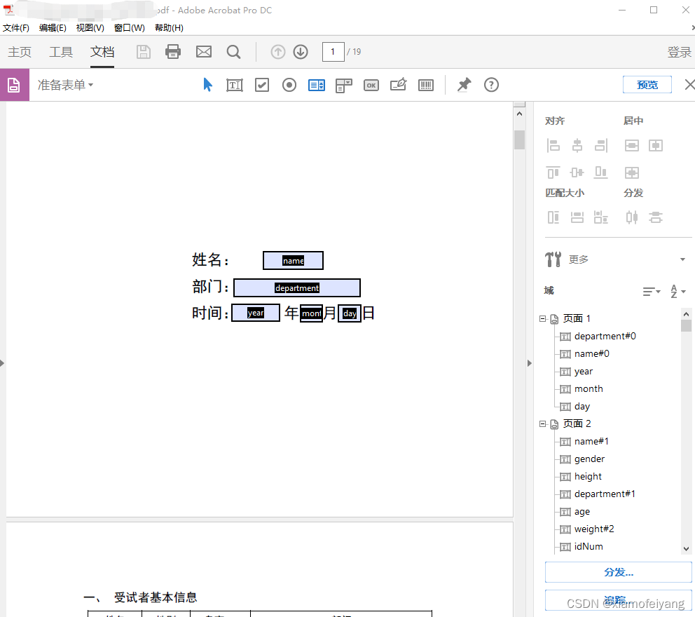
Task: Switch to the 工具 tab
Action: [61, 51]
